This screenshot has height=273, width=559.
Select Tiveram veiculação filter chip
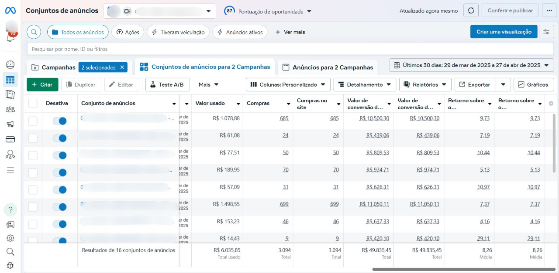178,32
